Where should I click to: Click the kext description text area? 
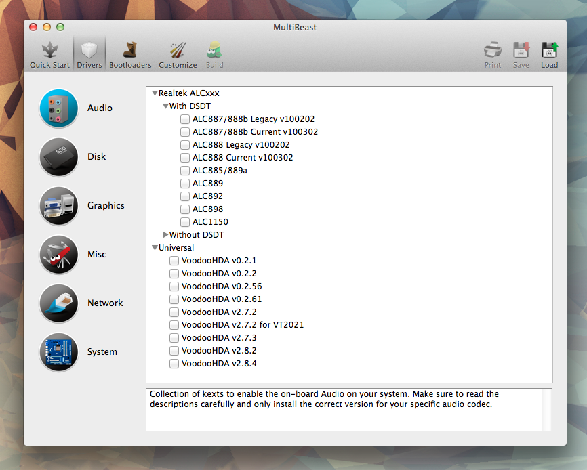point(344,410)
